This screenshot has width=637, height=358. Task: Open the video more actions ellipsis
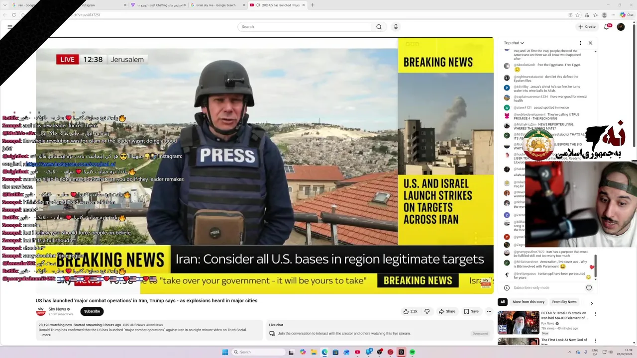(x=489, y=311)
